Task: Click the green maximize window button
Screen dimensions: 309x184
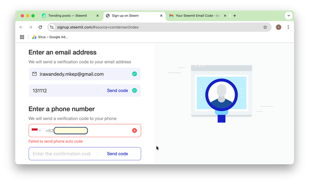Action: point(33,16)
